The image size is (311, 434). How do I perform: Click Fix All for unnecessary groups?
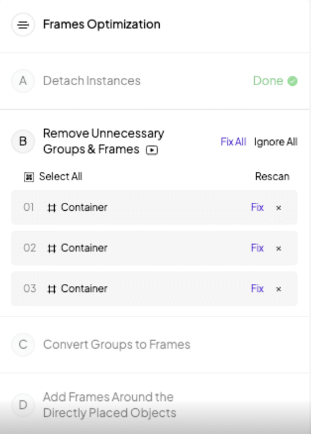pos(233,142)
